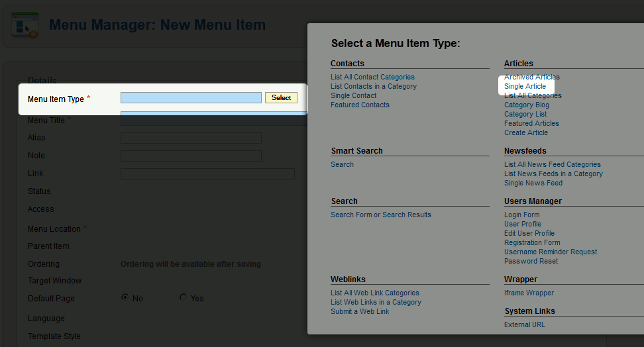
Task: Select Category List menu type
Action: click(525, 114)
